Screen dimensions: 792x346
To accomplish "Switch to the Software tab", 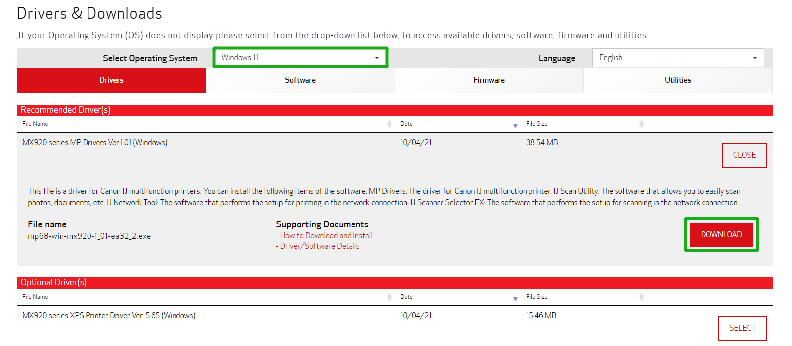I will tap(300, 80).
